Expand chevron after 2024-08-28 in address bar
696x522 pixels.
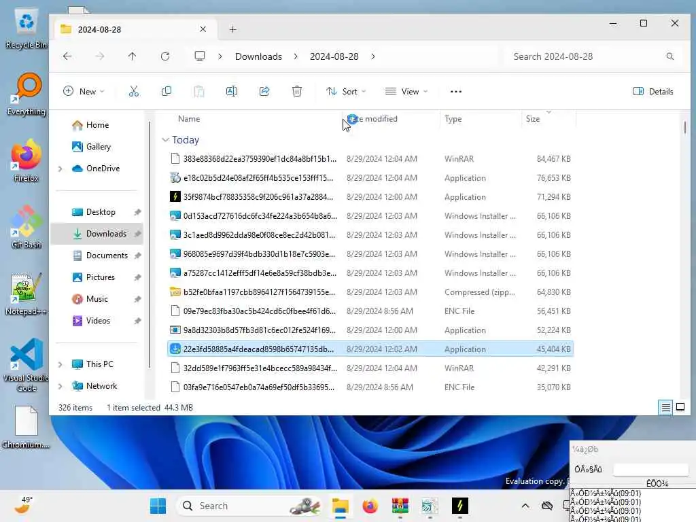[x=373, y=56]
